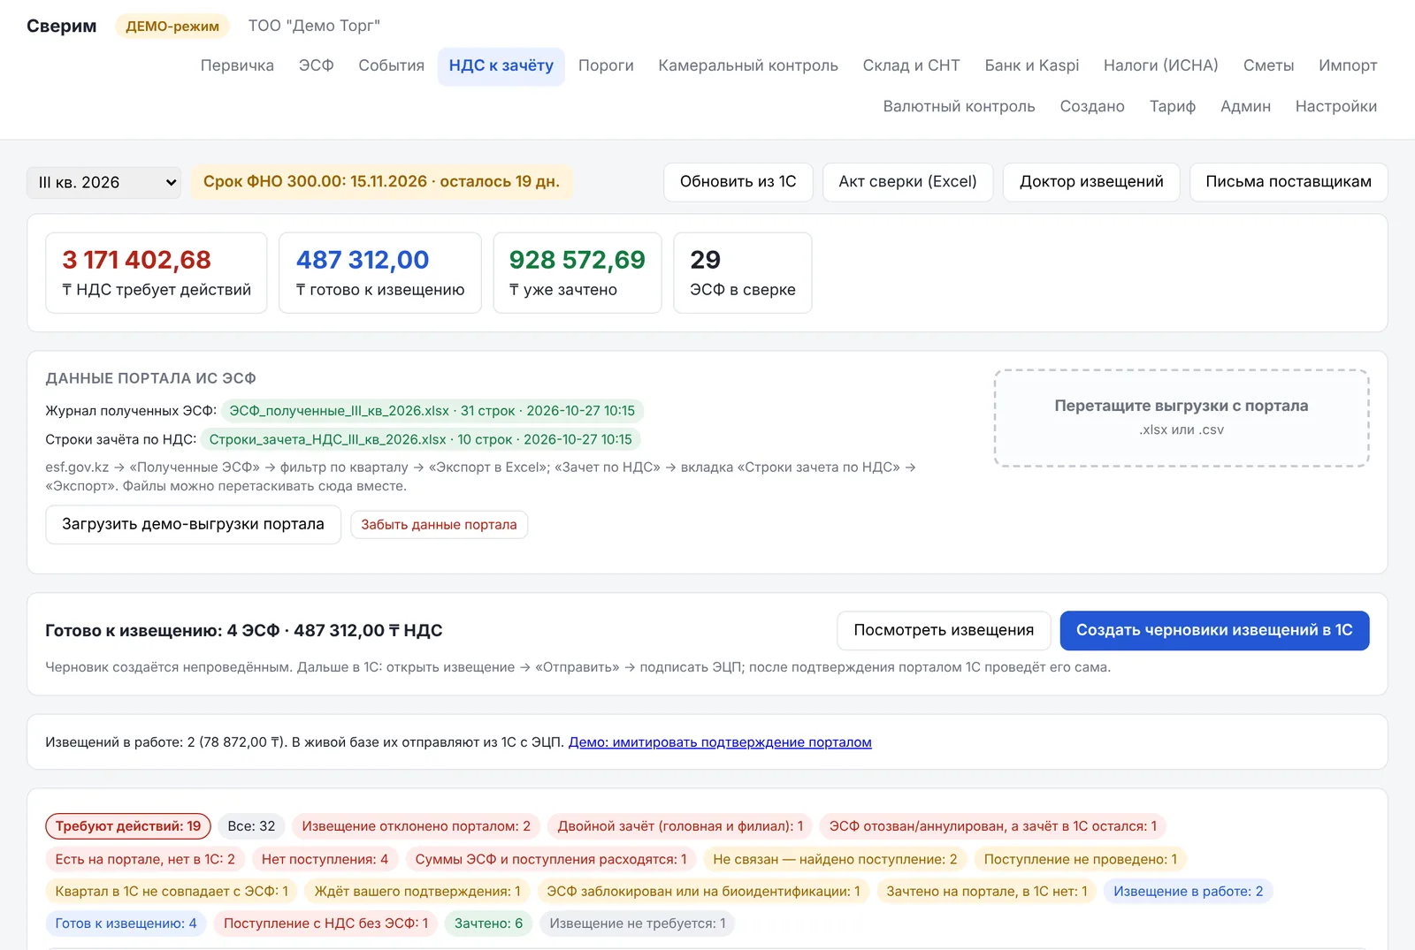Screen dimensions: 1415x950
Task: Go to the Сметы tab
Action: point(1268,65)
